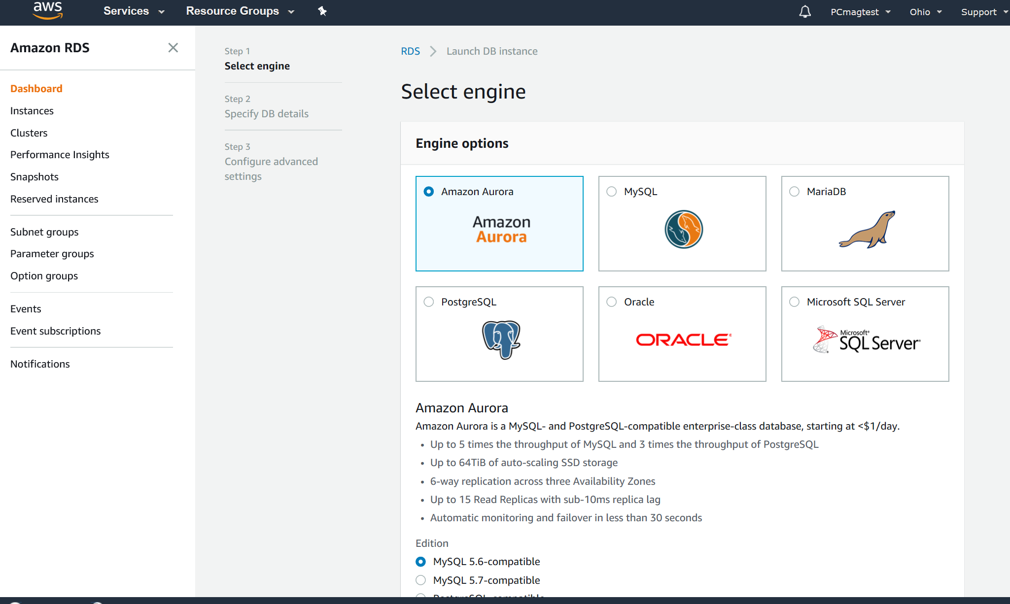Open Reserved instances in sidebar
Image resolution: width=1010 pixels, height=604 pixels.
click(54, 199)
